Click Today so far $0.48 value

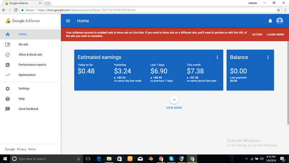(86, 71)
